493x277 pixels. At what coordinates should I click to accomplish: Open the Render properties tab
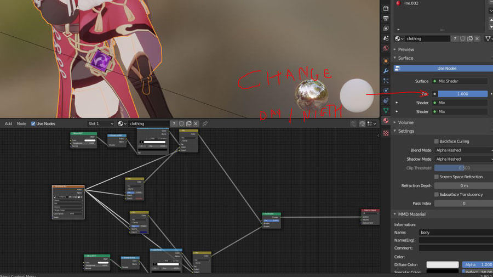pyautogui.click(x=386, y=8)
